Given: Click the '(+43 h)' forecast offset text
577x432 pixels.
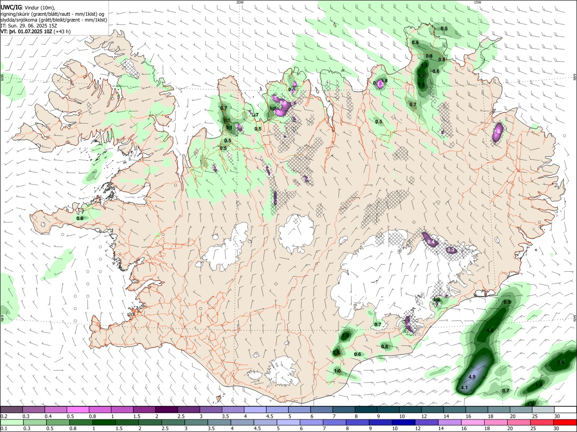Looking at the screenshot, I should [62, 31].
